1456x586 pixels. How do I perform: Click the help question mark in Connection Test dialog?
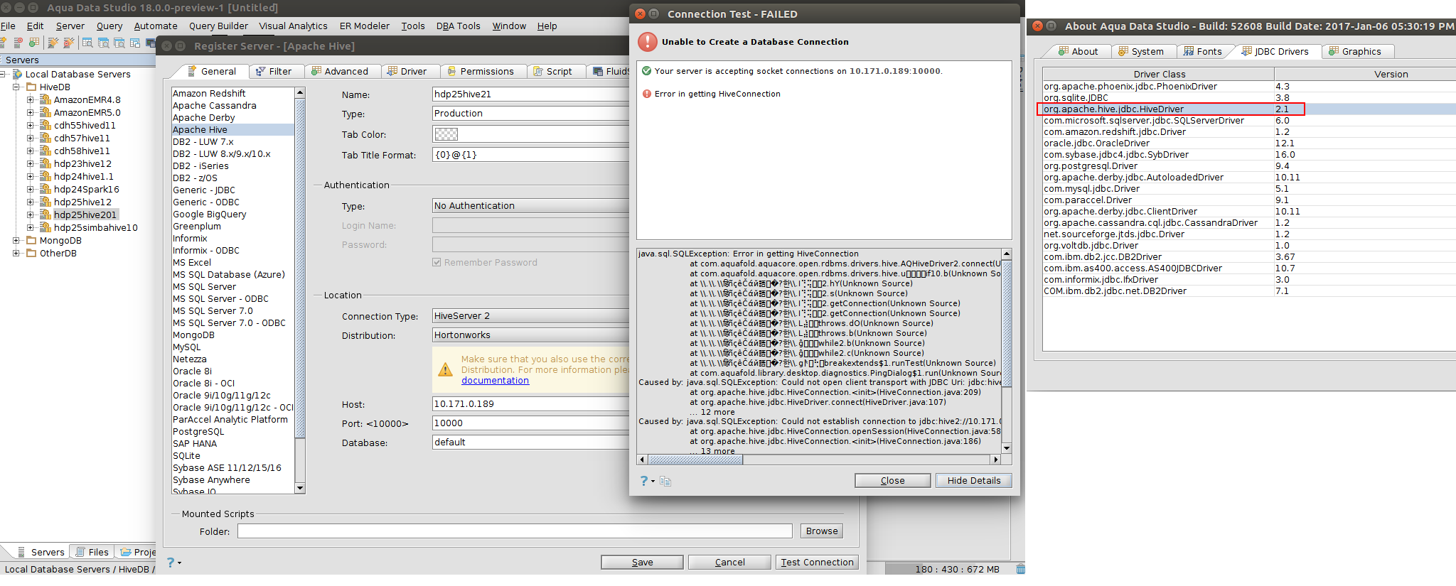(x=644, y=481)
